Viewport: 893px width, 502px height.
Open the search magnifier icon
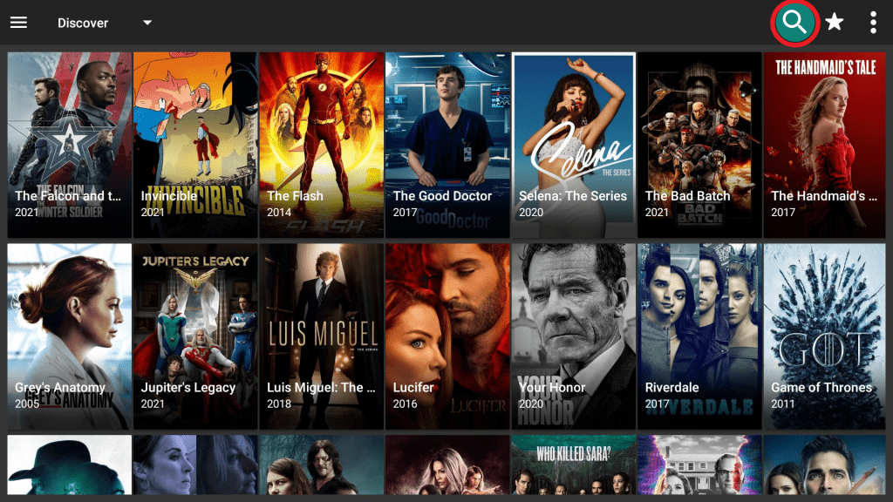[794, 23]
